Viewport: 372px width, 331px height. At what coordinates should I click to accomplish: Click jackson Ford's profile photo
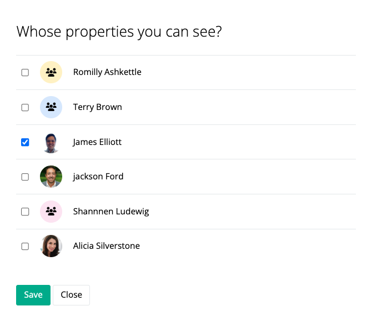(51, 177)
